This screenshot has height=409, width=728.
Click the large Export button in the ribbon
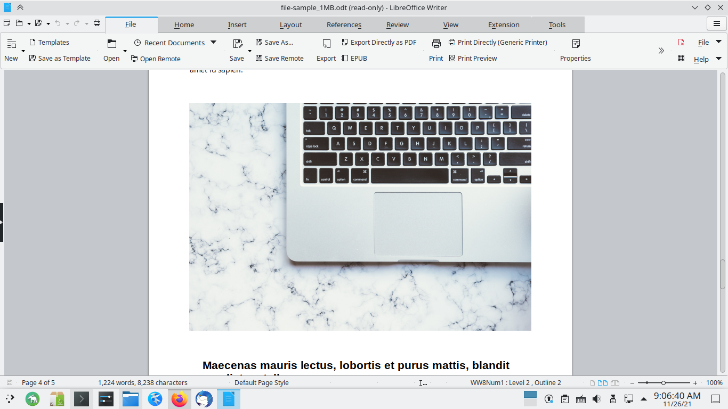click(326, 51)
